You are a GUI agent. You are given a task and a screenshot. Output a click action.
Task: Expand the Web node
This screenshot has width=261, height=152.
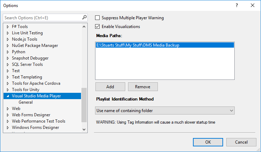(8, 109)
